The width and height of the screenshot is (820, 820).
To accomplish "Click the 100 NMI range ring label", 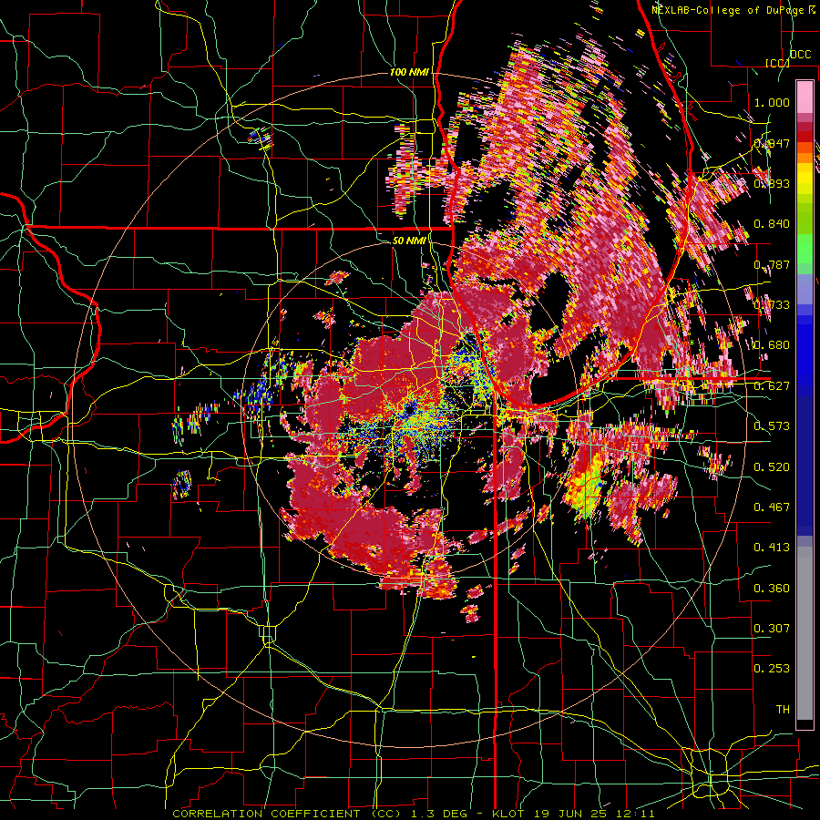I will pos(409,72).
